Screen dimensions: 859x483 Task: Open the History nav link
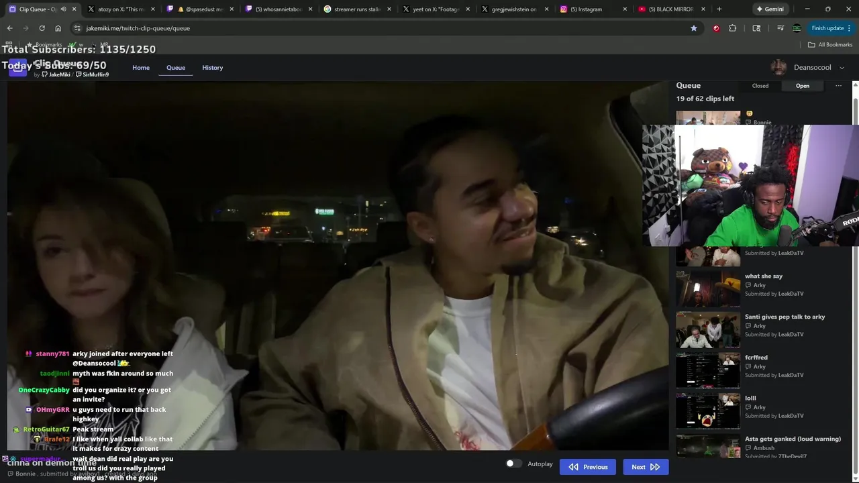pyautogui.click(x=213, y=68)
